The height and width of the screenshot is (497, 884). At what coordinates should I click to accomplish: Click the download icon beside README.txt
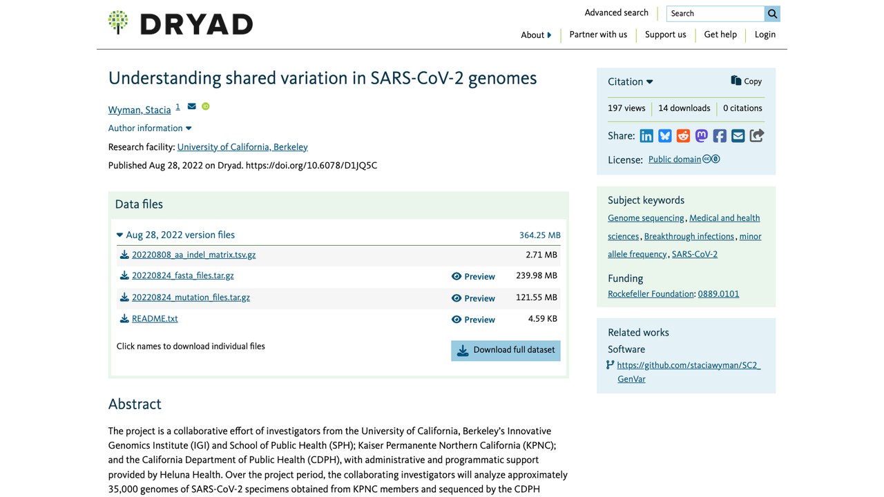point(124,319)
